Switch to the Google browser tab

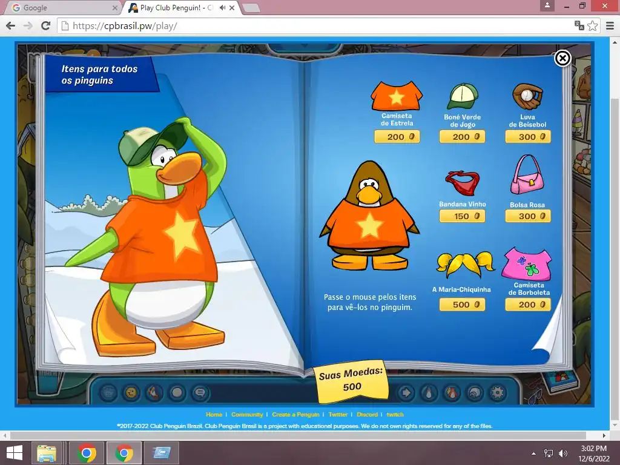click(x=61, y=8)
